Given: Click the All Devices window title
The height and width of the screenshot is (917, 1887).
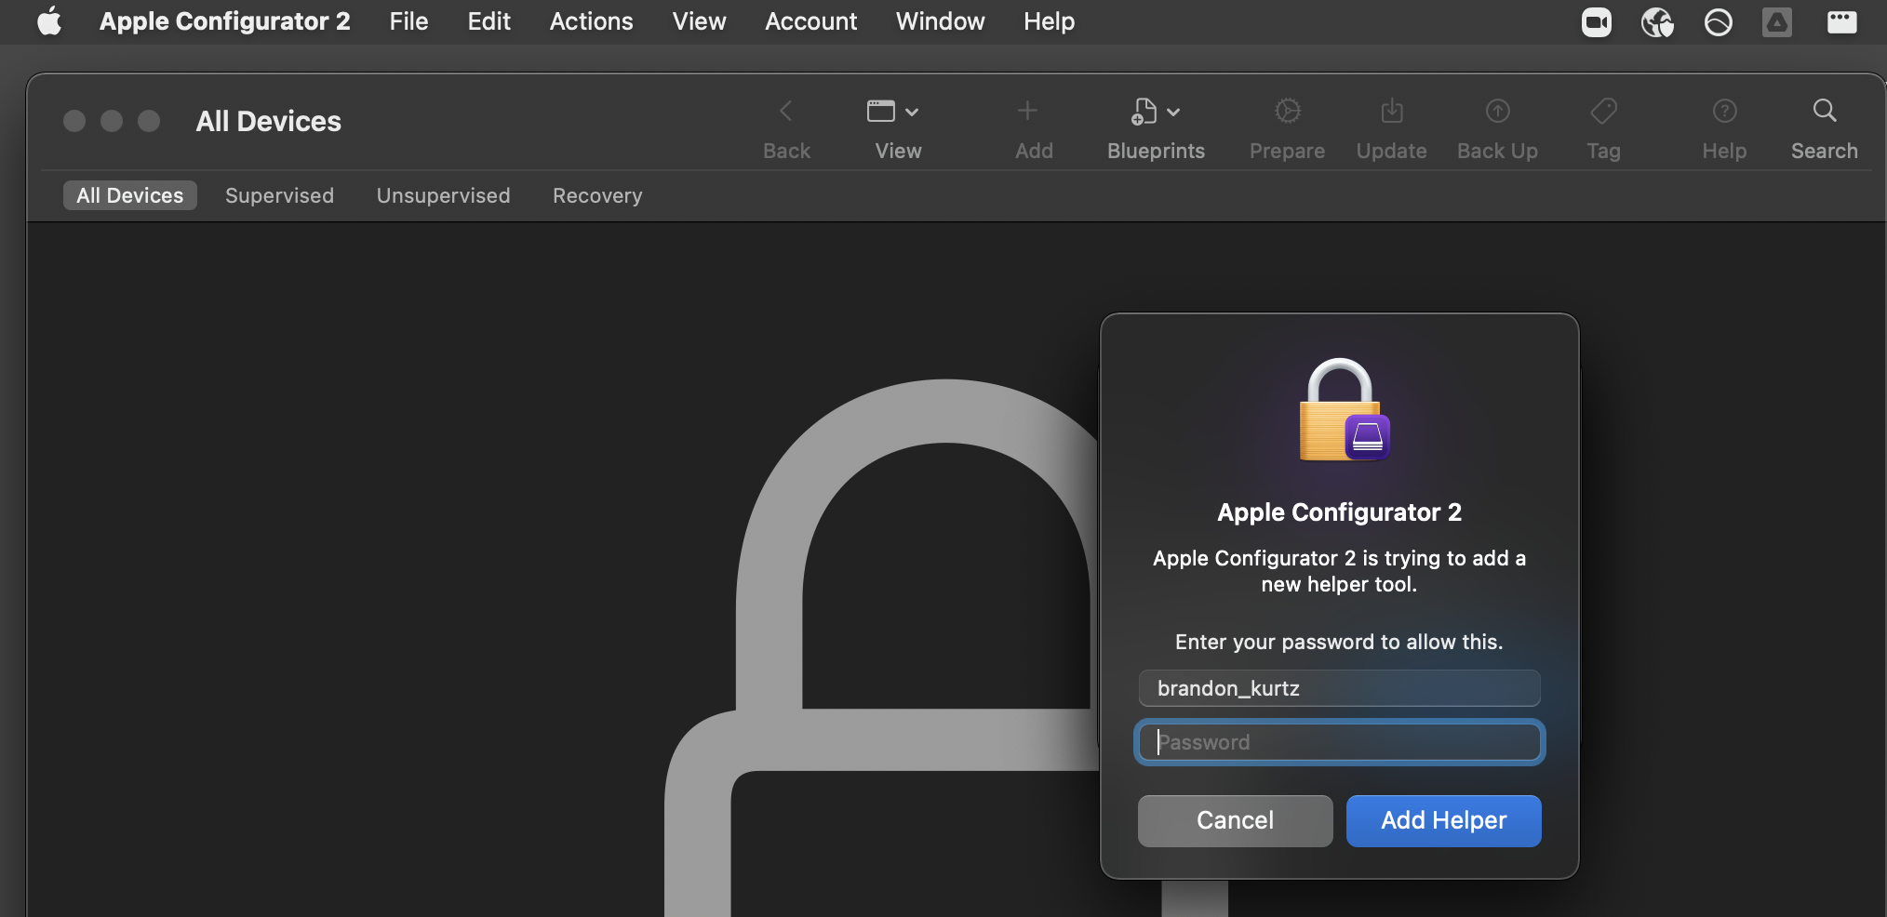Looking at the screenshot, I should [x=268, y=121].
